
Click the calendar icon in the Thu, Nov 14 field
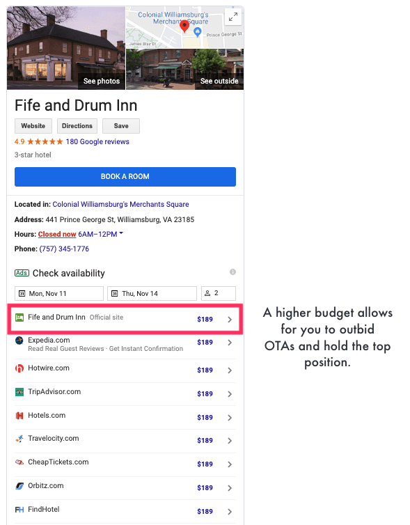coord(114,294)
